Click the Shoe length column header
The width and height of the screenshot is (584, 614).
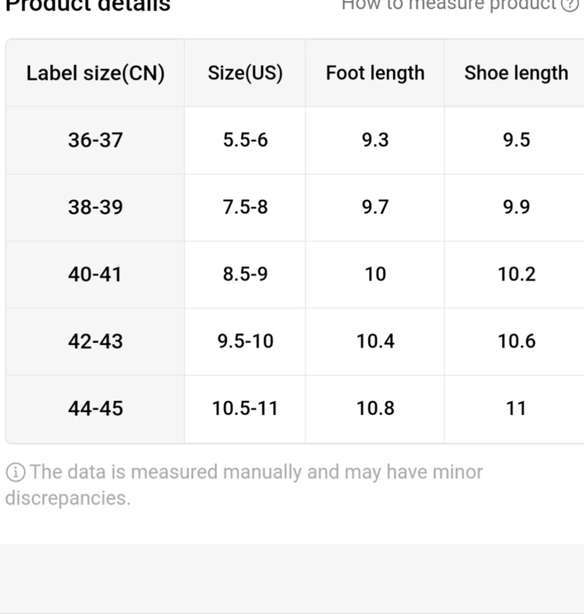(x=516, y=73)
